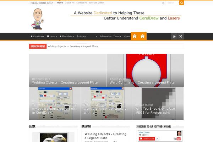Click the date 'Friday, October 6 2017'
The height and width of the screenshot is (142, 213).
(42, 3)
